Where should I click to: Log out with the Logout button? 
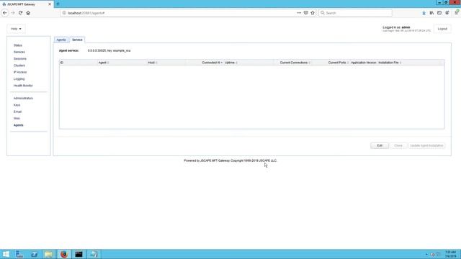(442, 29)
